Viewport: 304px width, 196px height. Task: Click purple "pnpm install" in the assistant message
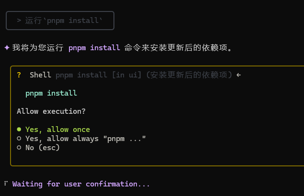point(94,48)
